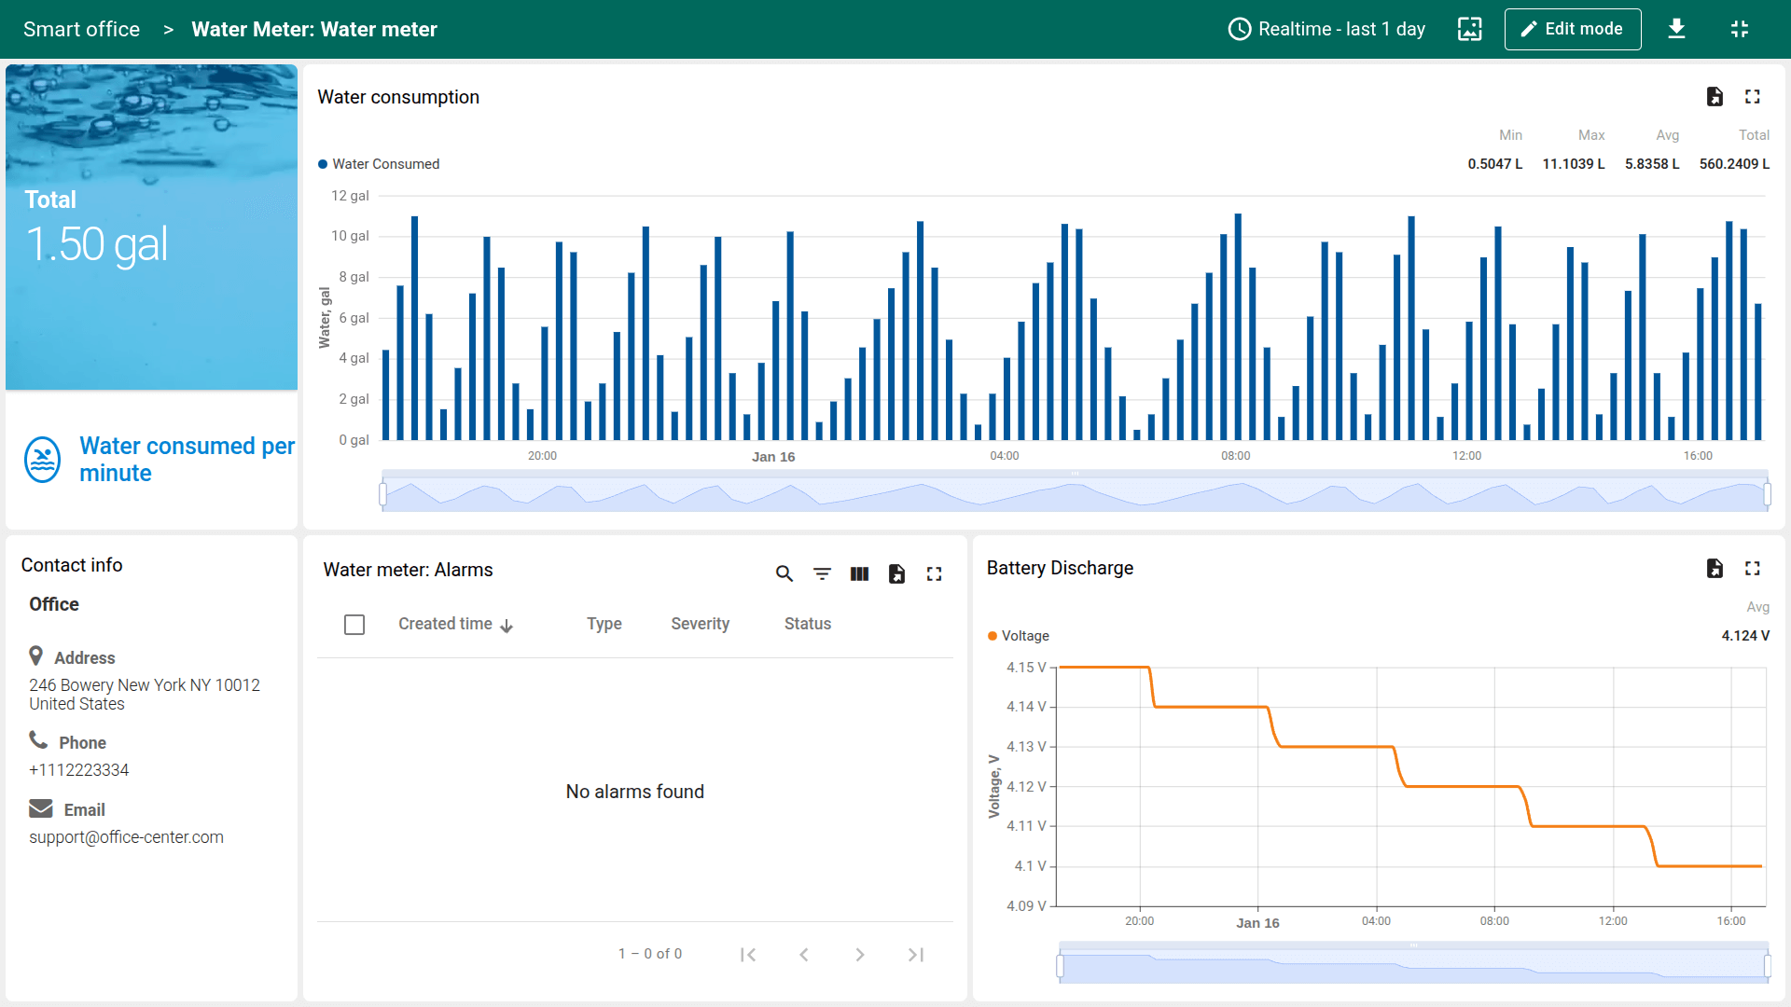The image size is (1791, 1007).
Task: Tick the select-all alarms checkbox
Action: (354, 625)
